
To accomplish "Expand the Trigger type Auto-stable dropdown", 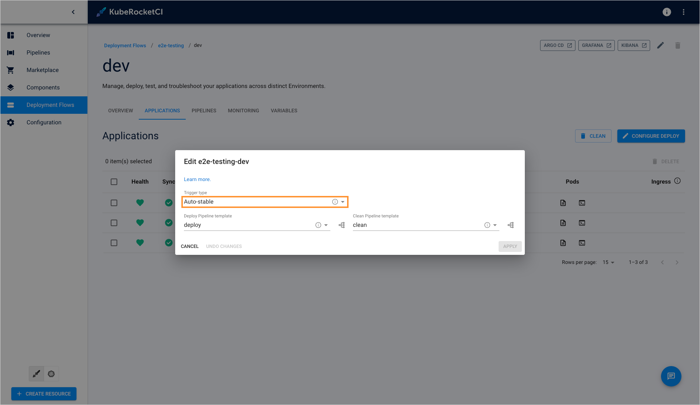I will pos(343,202).
